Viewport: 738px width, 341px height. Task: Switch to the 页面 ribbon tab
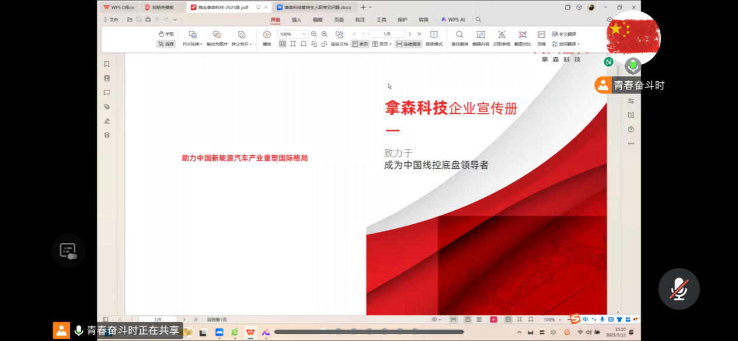pyautogui.click(x=339, y=20)
